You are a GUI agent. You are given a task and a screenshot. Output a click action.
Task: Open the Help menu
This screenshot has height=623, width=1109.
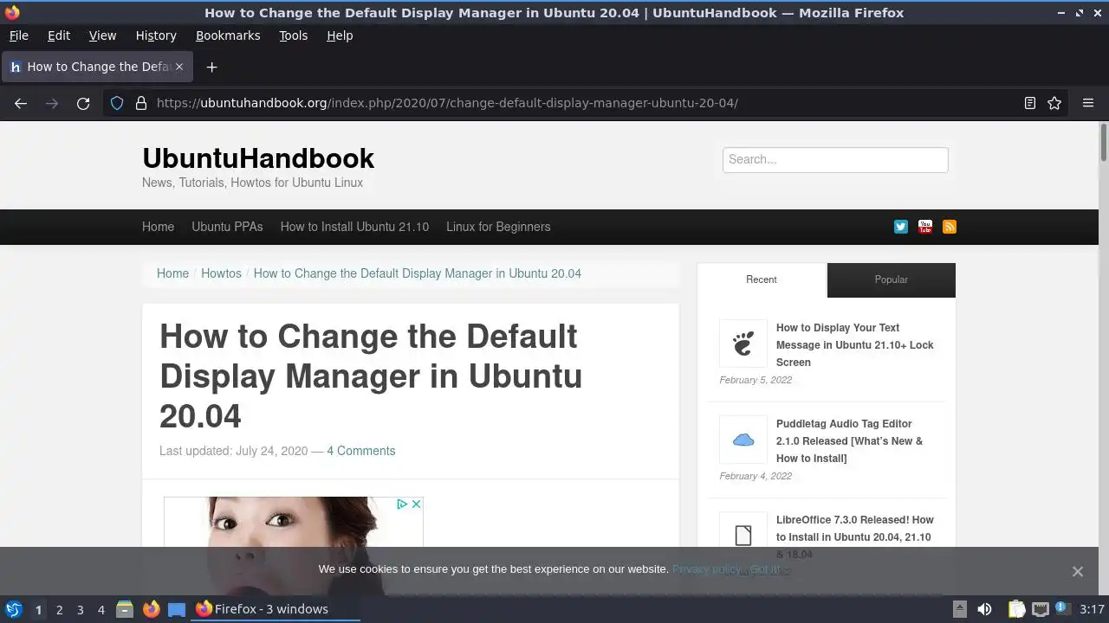[340, 35]
